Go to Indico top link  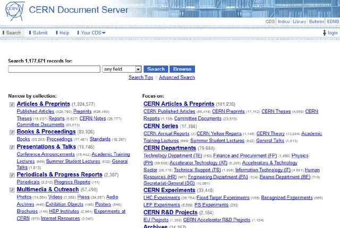pyautogui.click(x=284, y=21)
